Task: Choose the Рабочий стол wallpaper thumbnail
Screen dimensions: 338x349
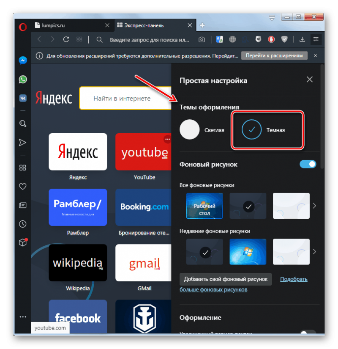Action: pyautogui.click(x=204, y=206)
